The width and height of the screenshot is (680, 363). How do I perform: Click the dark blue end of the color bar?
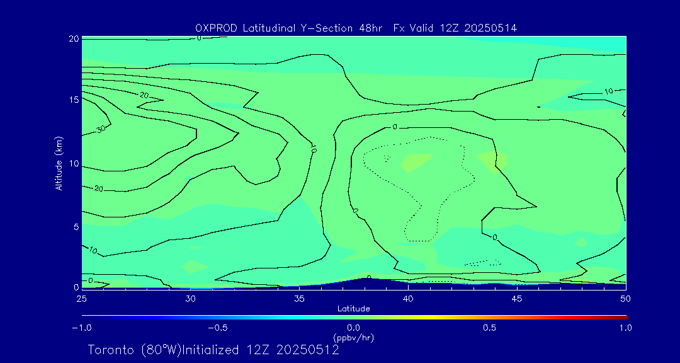[x=85, y=317]
